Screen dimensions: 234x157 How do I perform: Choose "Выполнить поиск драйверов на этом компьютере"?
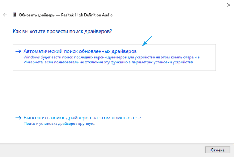pyautogui.click(x=83, y=118)
